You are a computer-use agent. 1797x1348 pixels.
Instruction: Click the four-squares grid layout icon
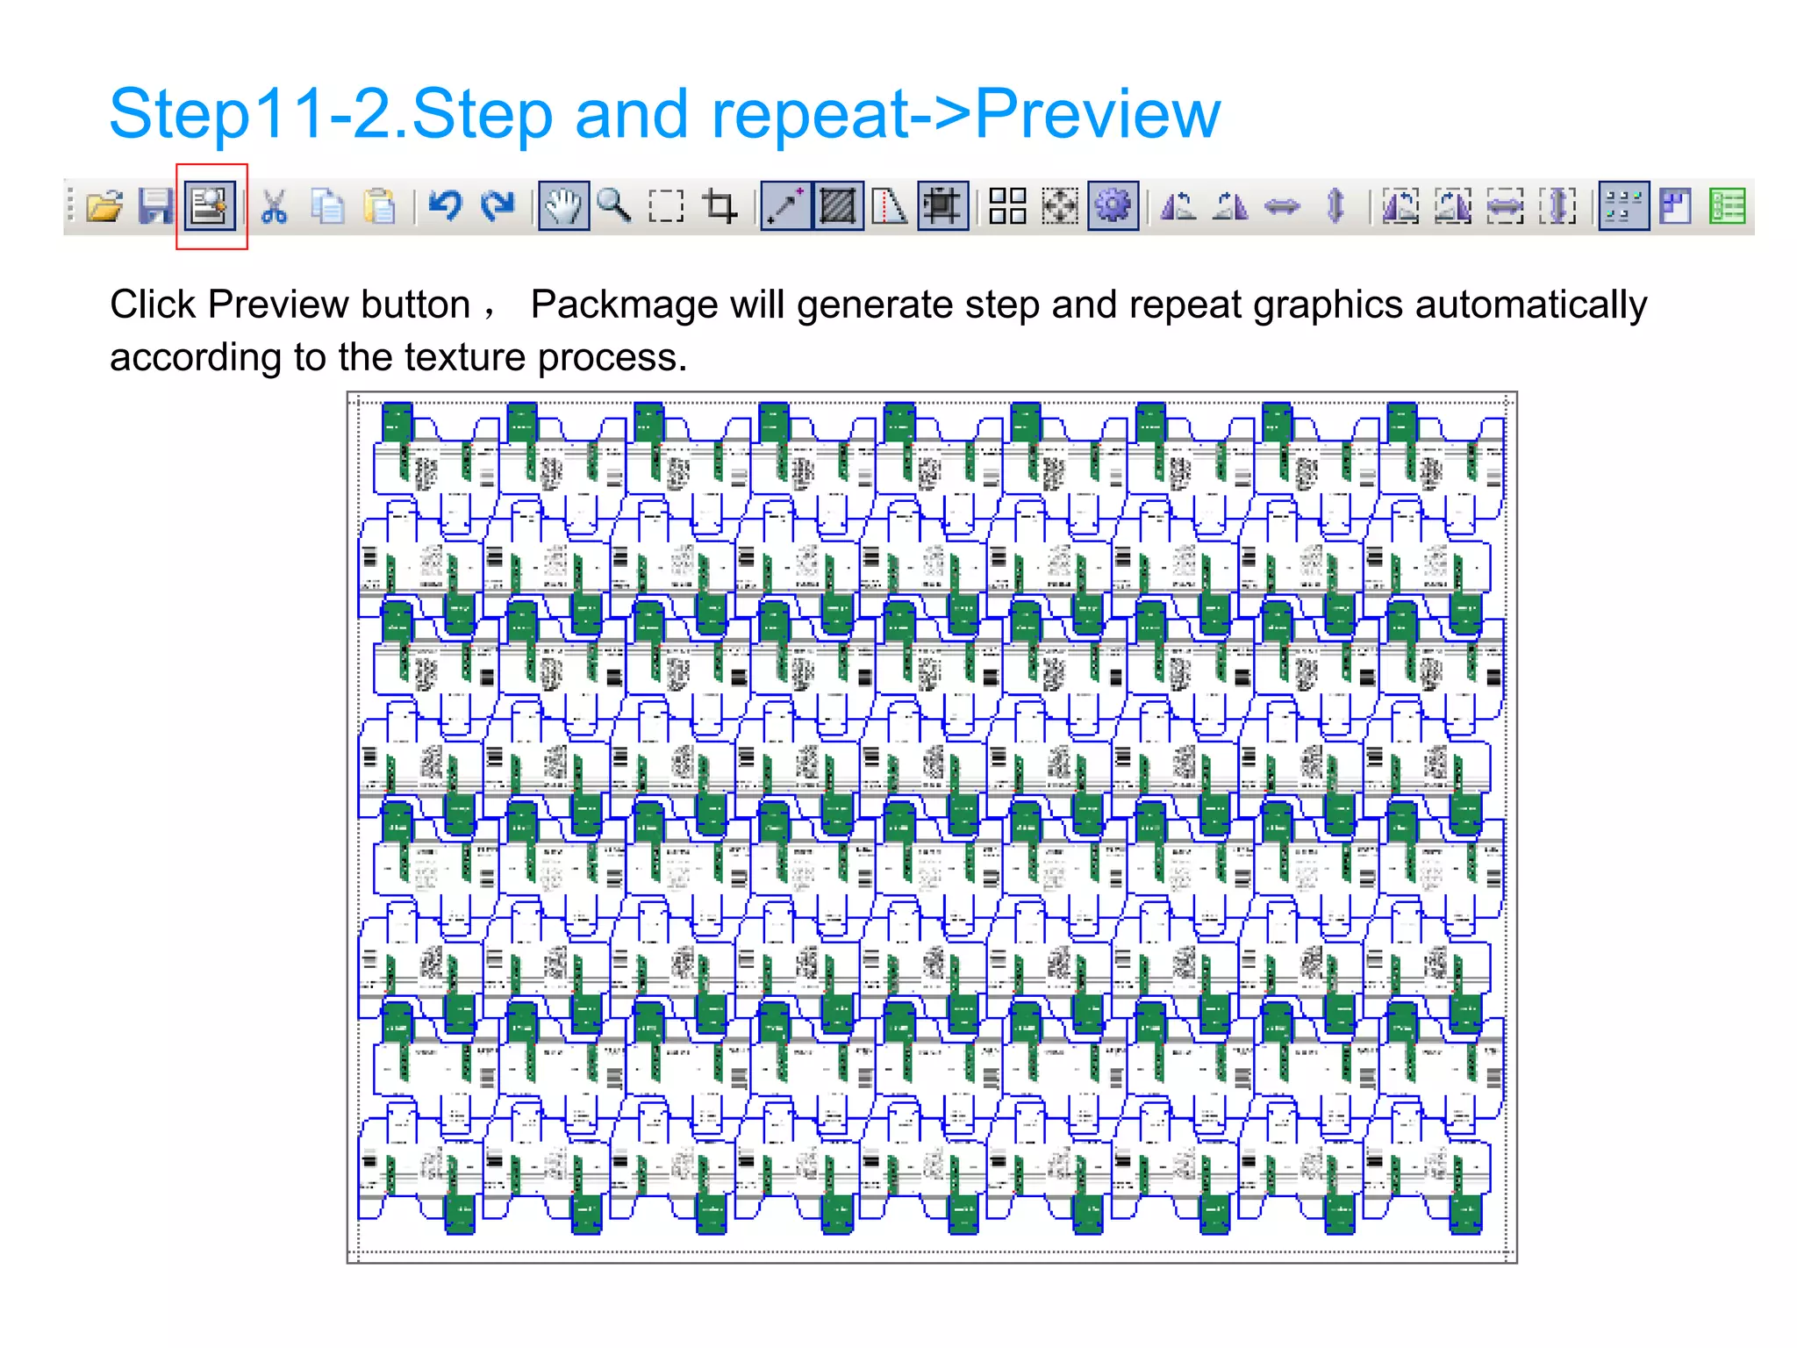click(1007, 207)
